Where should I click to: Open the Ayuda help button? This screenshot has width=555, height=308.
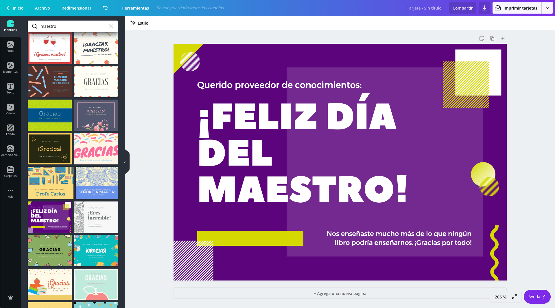pyautogui.click(x=537, y=297)
